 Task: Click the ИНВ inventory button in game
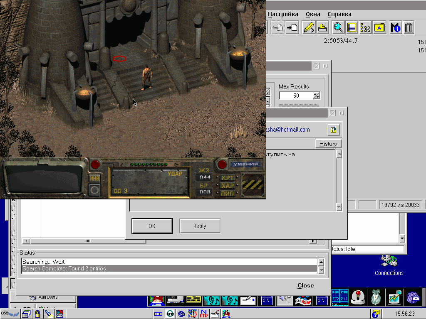pyautogui.click(x=94, y=178)
